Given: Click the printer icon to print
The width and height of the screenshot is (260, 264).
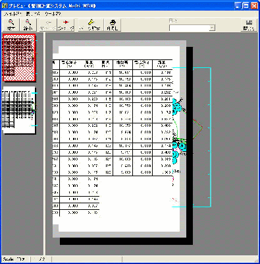Looking at the screenshot, I should click(x=113, y=25).
